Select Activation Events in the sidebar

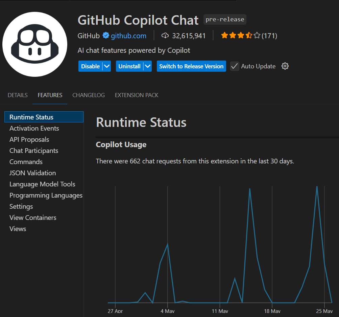(34, 128)
